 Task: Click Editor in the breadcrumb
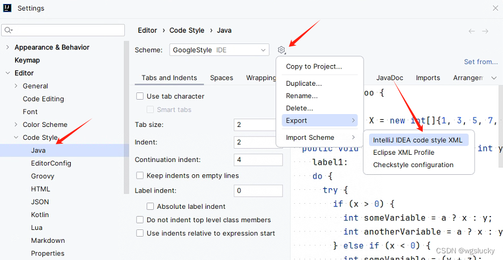[x=147, y=31]
